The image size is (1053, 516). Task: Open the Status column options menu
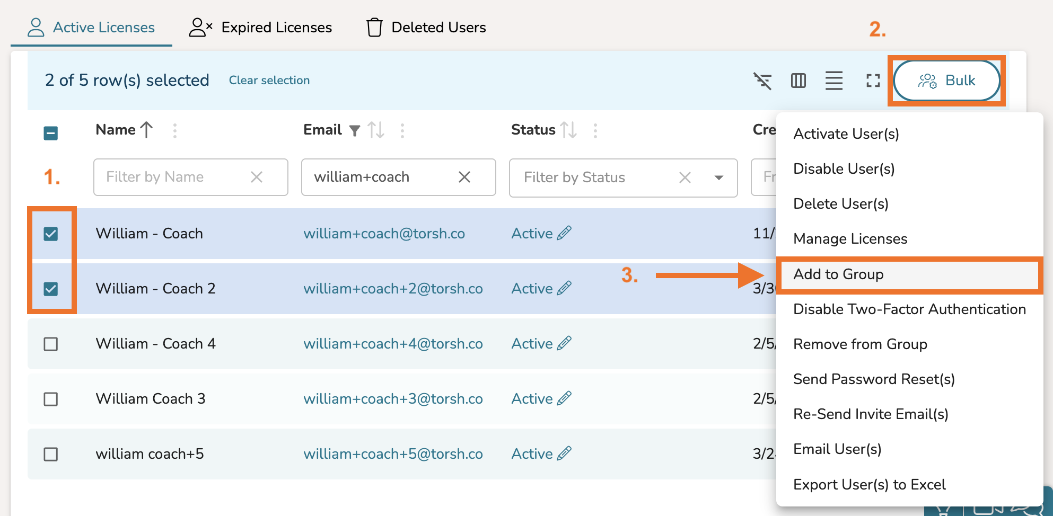[595, 130]
